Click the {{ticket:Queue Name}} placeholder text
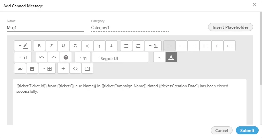Screen dimensions: 262x138 (77, 86)
